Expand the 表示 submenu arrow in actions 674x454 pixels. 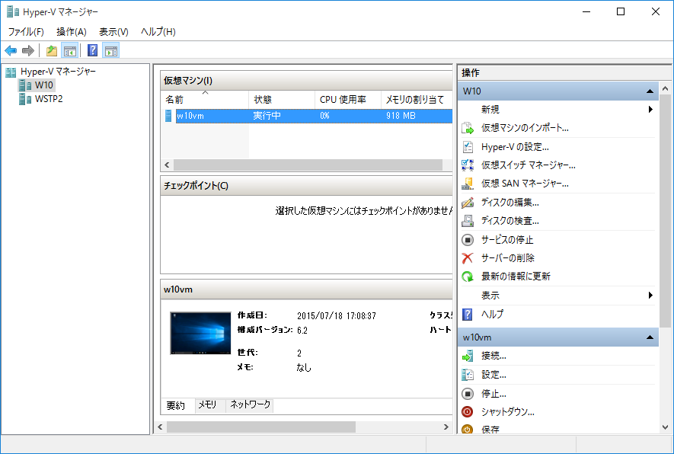pyautogui.click(x=650, y=296)
